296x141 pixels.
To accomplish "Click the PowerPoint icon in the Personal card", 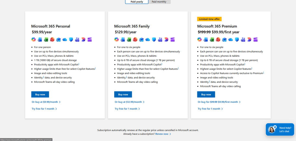I will (52, 40).
